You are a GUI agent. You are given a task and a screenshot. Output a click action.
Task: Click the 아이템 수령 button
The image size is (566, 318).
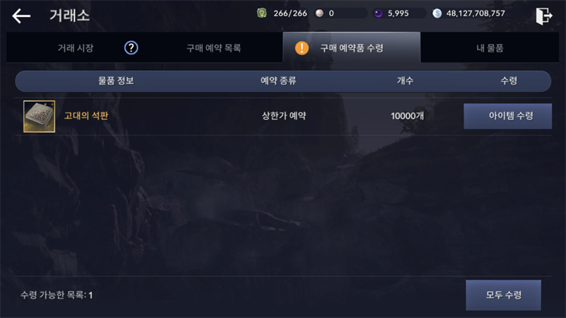(x=508, y=116)
